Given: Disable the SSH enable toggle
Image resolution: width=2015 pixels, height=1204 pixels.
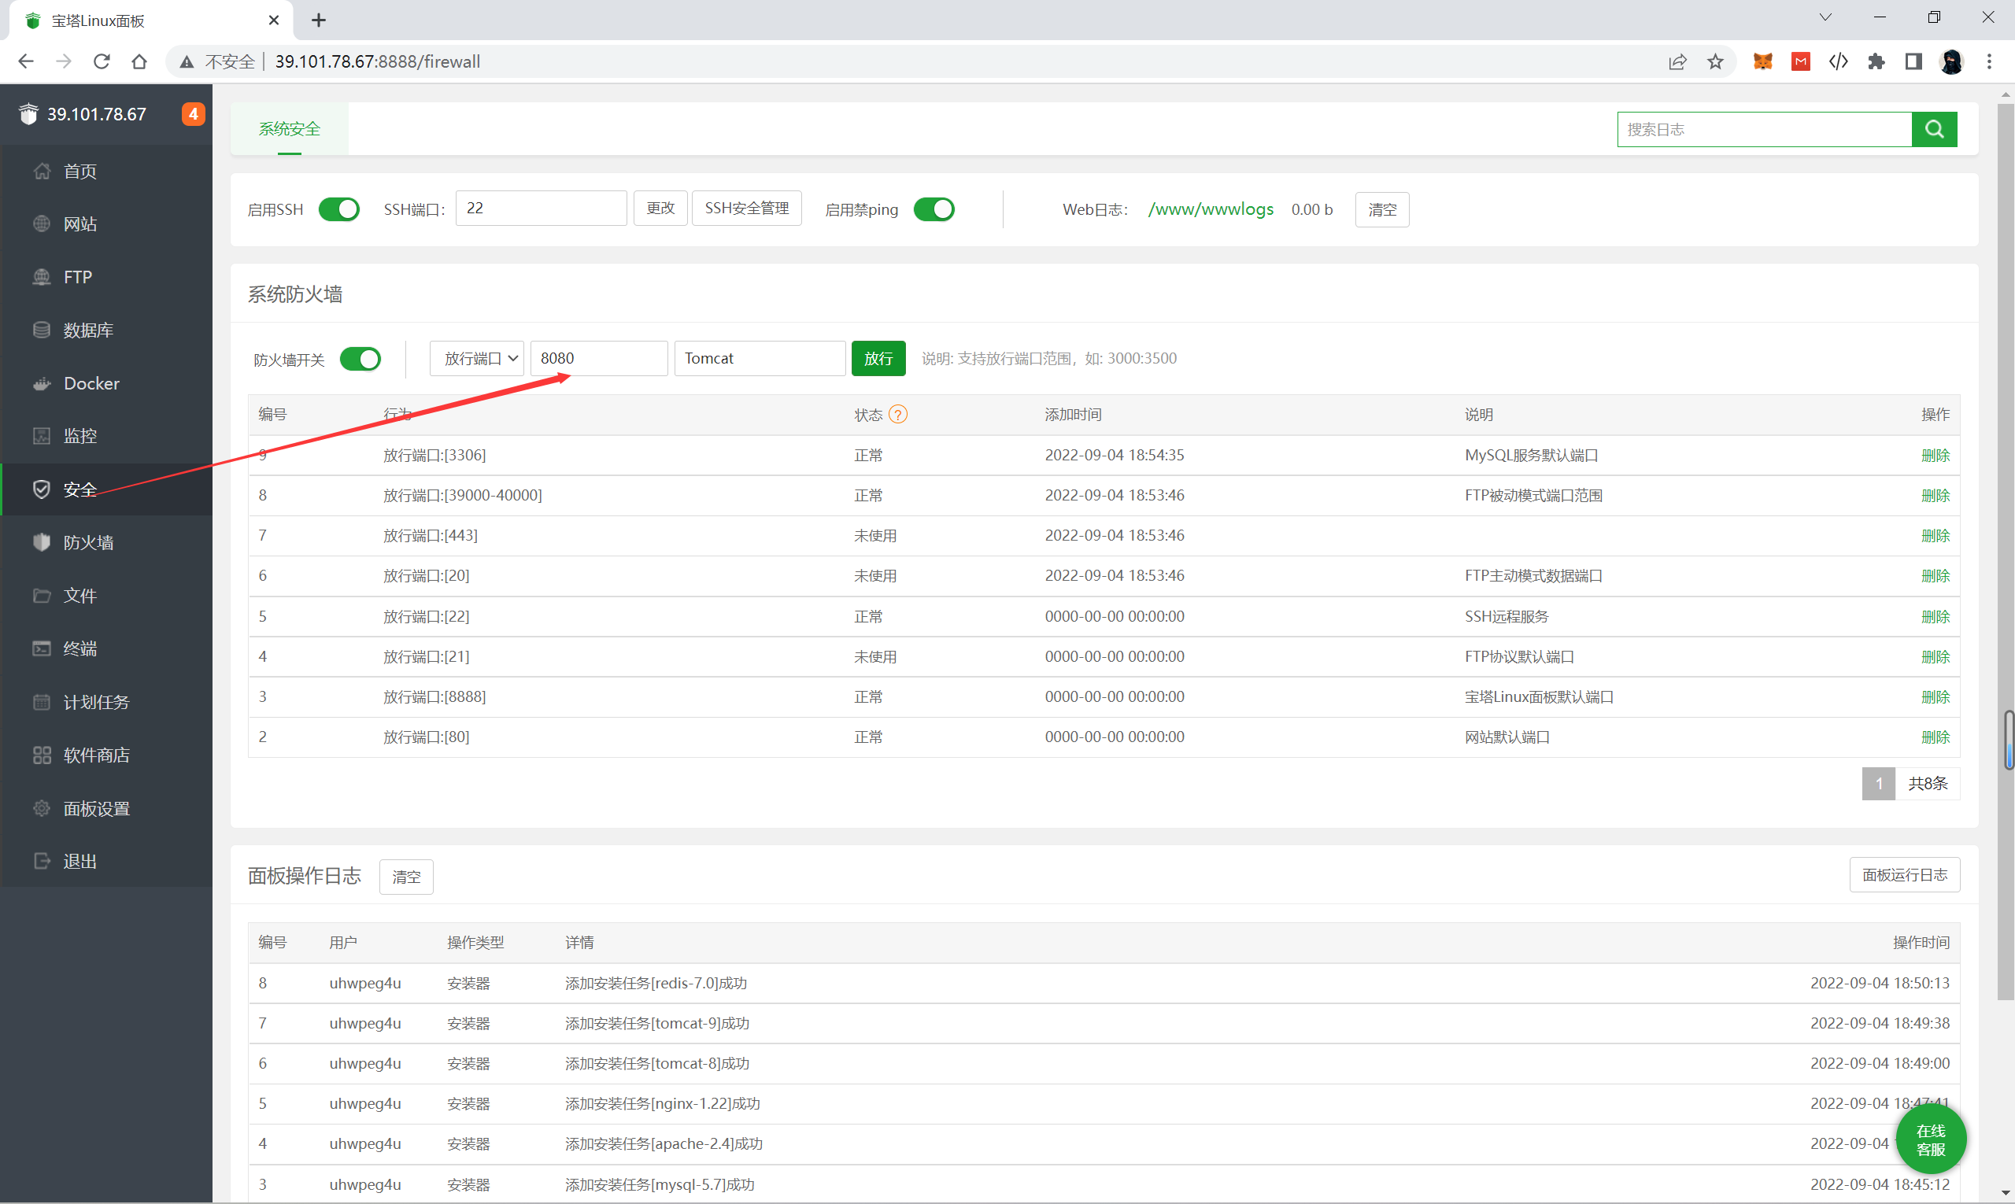Looking at the screenshot, I should click(x=338, y=209).
